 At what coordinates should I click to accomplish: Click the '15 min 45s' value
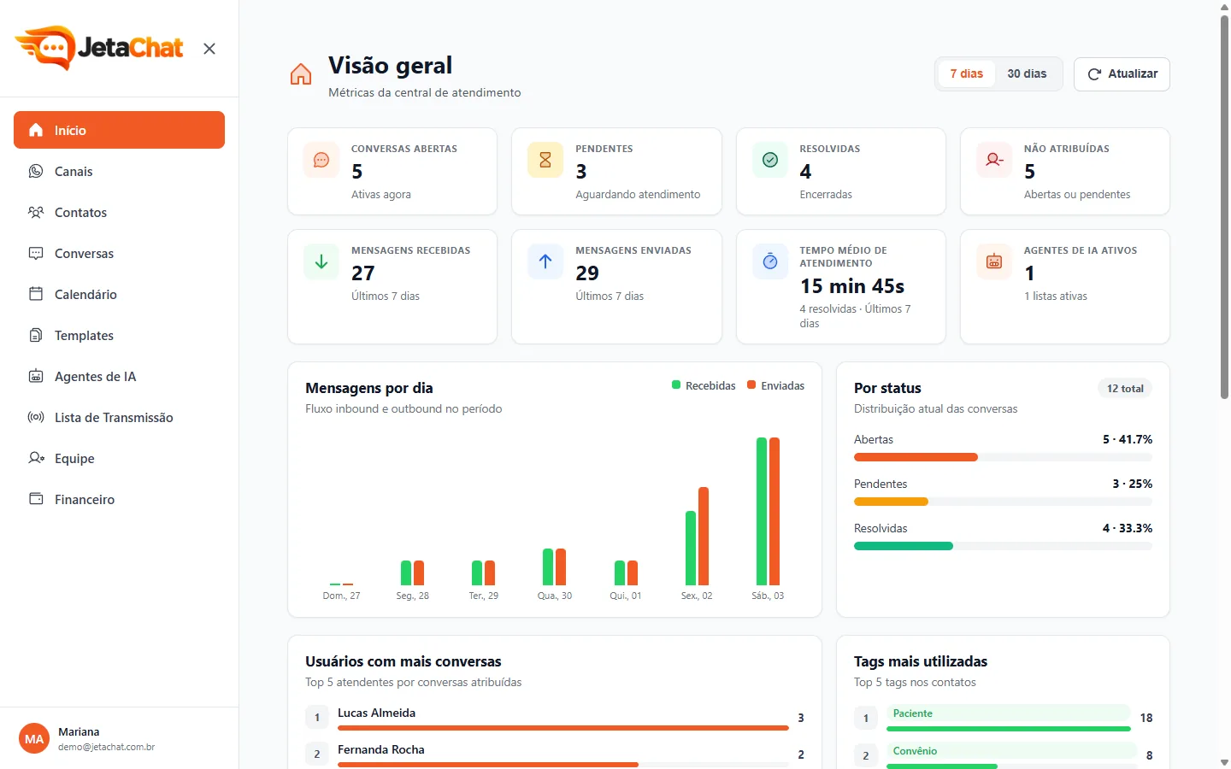coord(852,286)
